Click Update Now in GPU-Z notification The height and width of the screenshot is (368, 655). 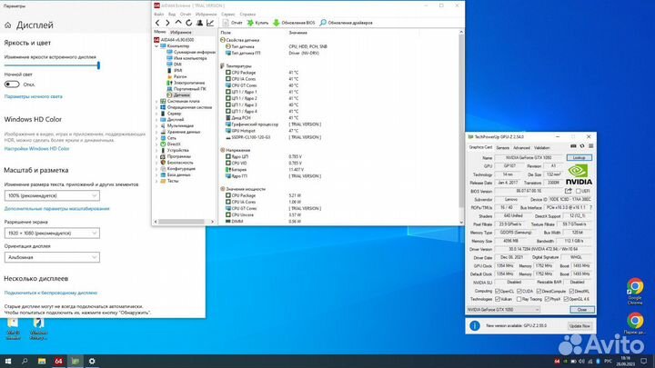[579, 326]
